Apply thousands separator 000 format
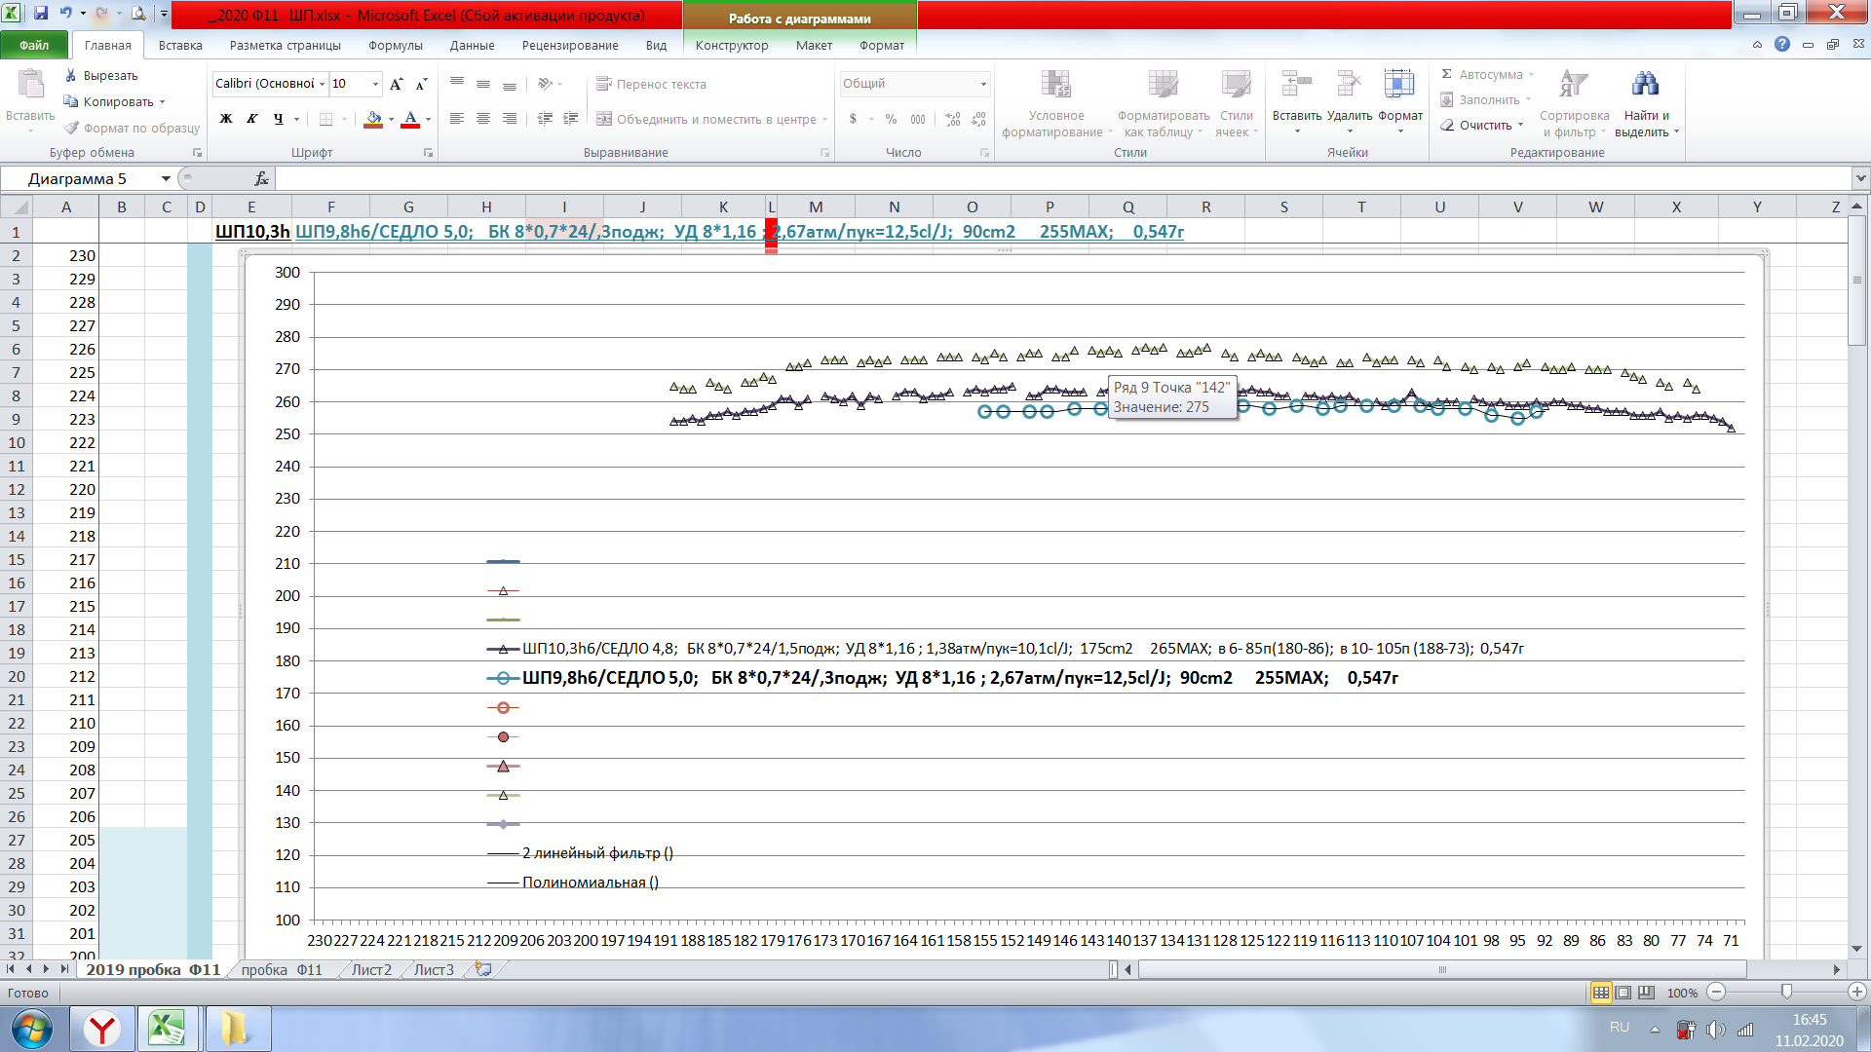1871x1052 pixels. coord(918,119)
